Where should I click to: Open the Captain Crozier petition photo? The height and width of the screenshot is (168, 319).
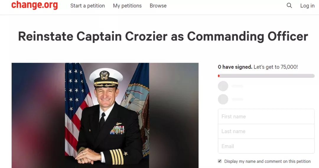[x=105, y=115]
